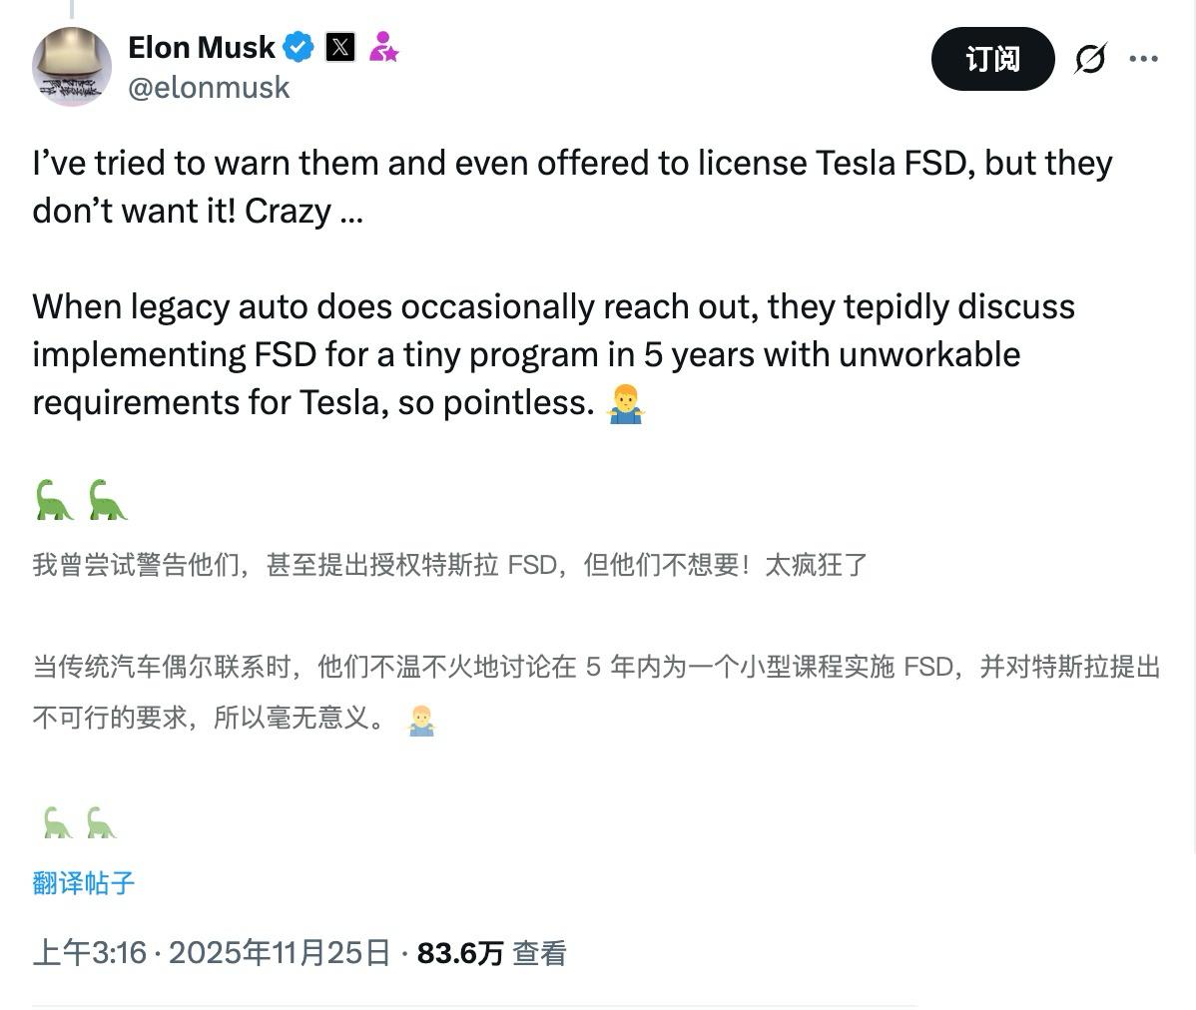Select the pink superfan badge icon
The height and width of the screenshot is (1010, 1196).
coord(384,46)
